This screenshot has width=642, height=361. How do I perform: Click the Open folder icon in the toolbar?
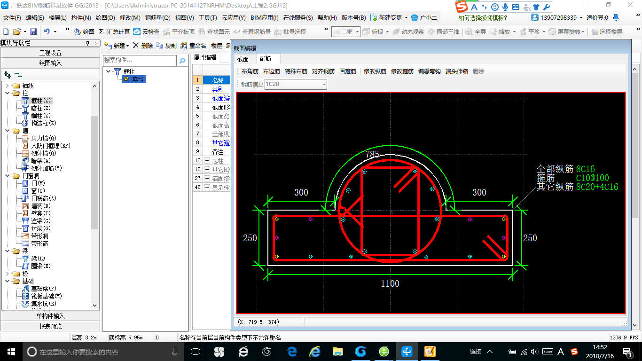tap(17, 31)
